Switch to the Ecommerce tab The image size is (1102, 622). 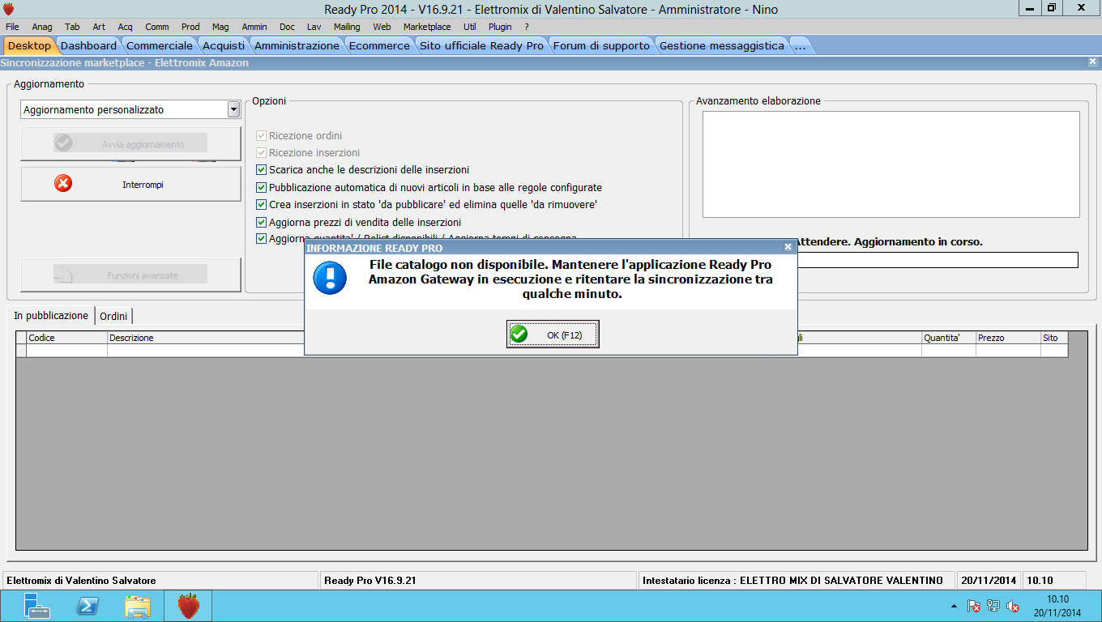coord(379,45)
